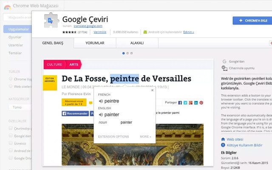Click the Twitter share icon
The image size is (272, 170).
click(185, 103)
